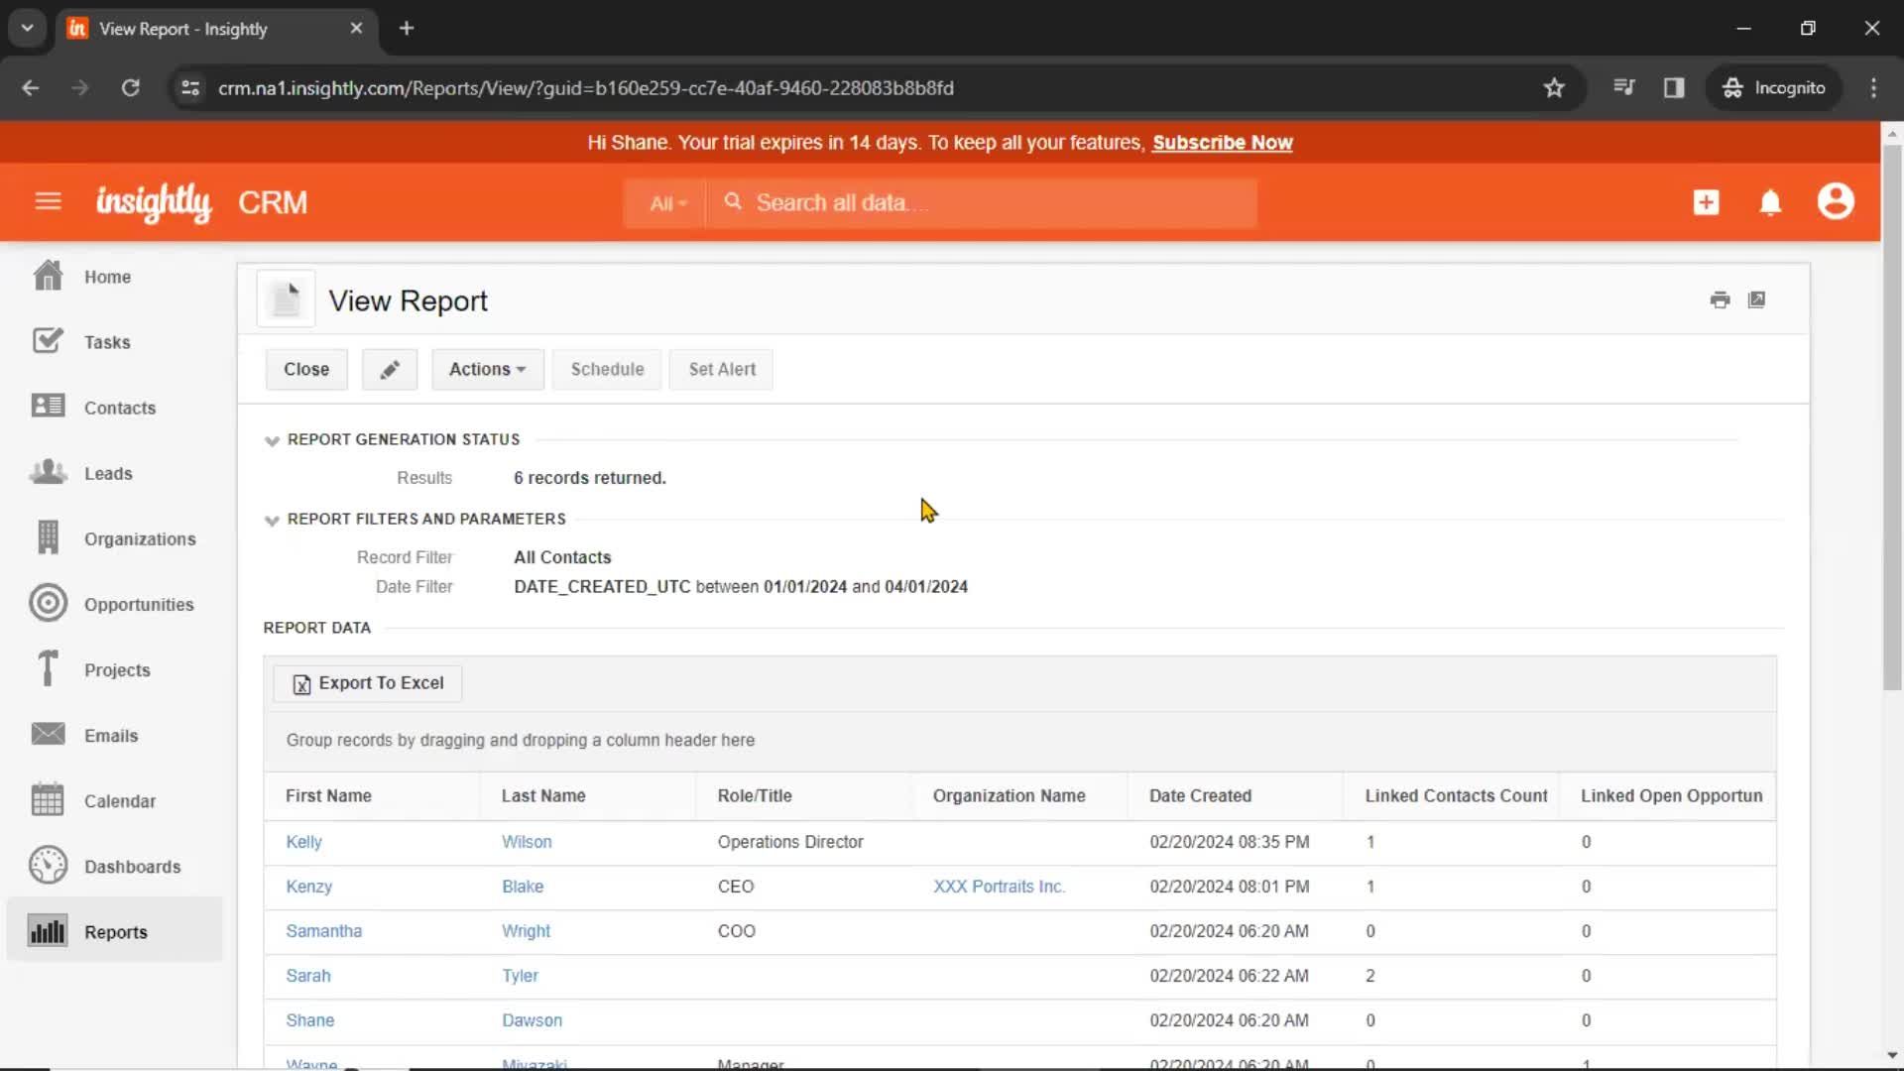Open the Shane contact link
This screenshot has width=1904, height=1071.
click(x=309, y=1020)
